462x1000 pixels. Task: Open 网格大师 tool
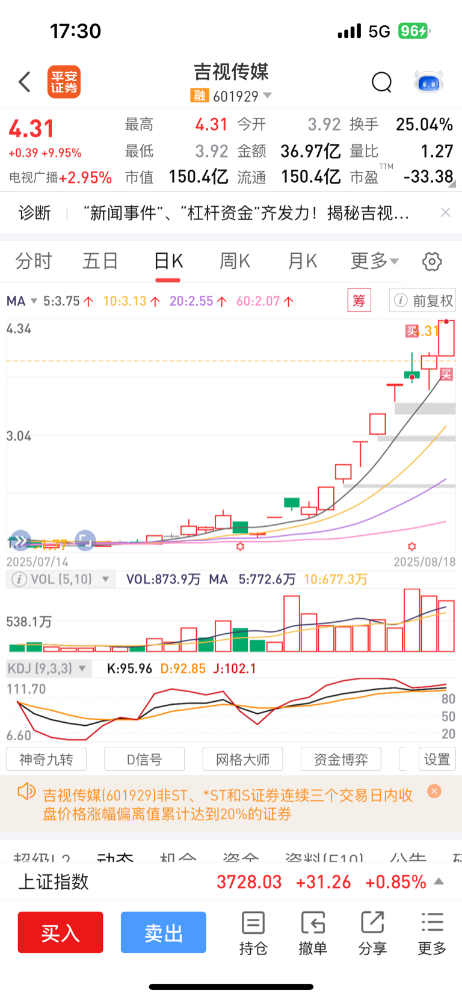pos(242,759)
